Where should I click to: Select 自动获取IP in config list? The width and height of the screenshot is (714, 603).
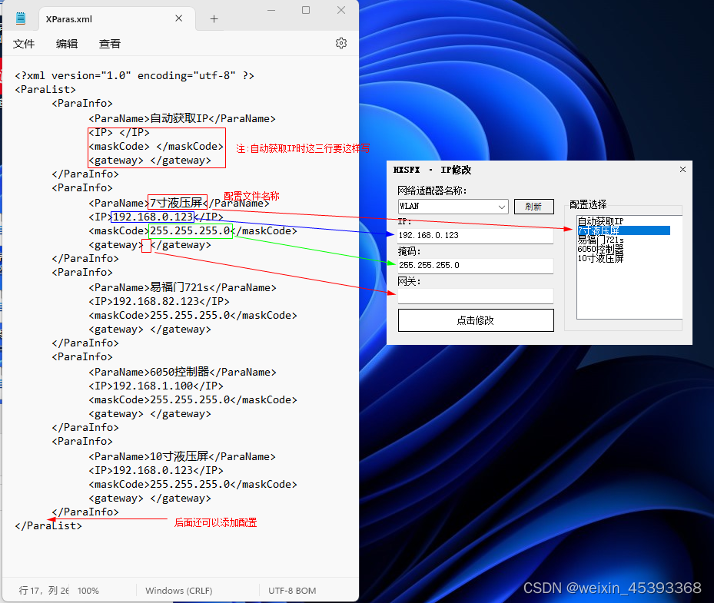[600, 222]
